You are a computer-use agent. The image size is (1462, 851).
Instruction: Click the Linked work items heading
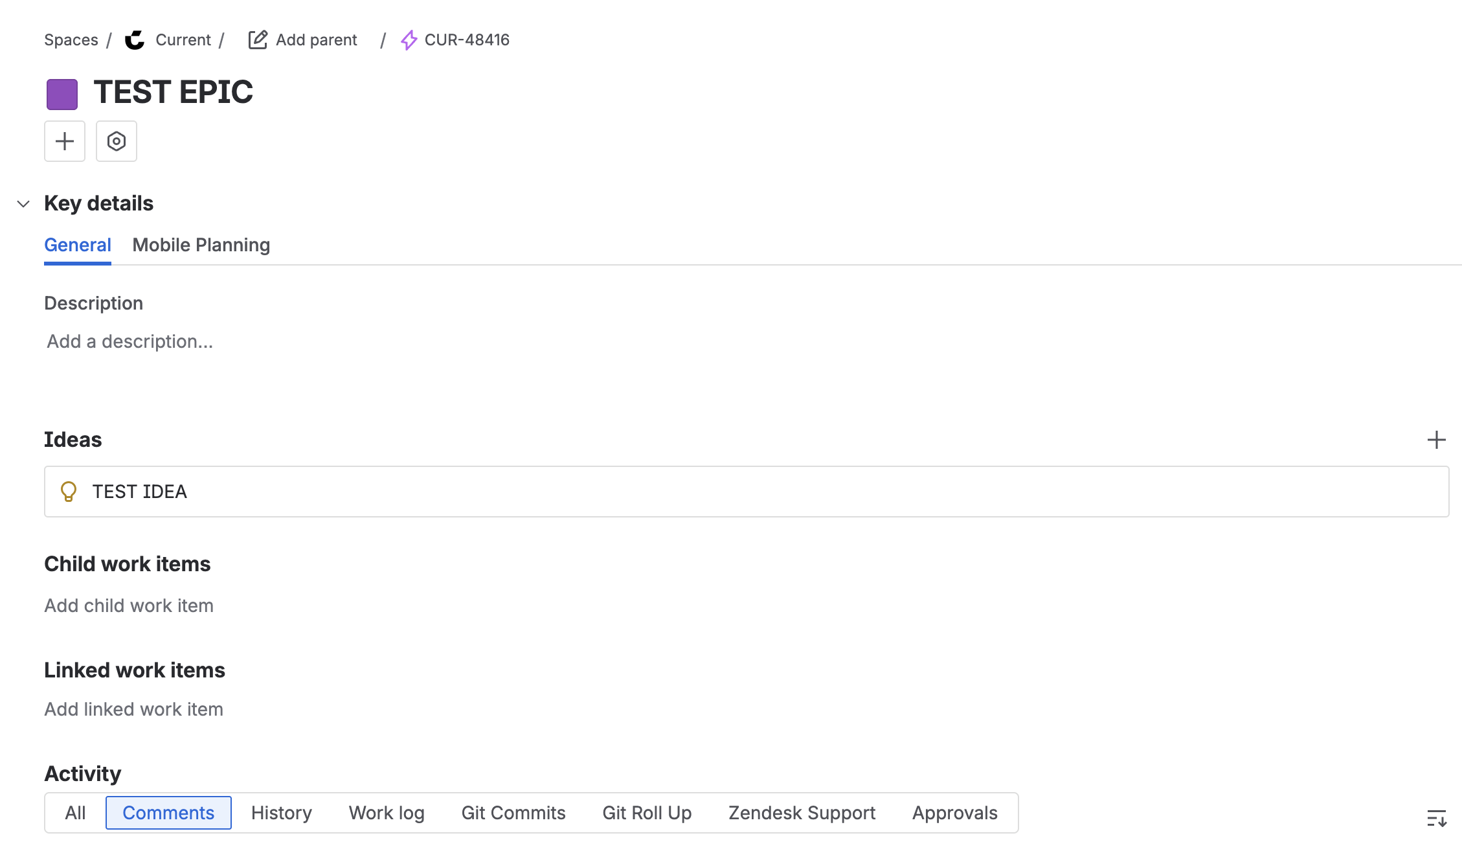(x=135, y=670)
